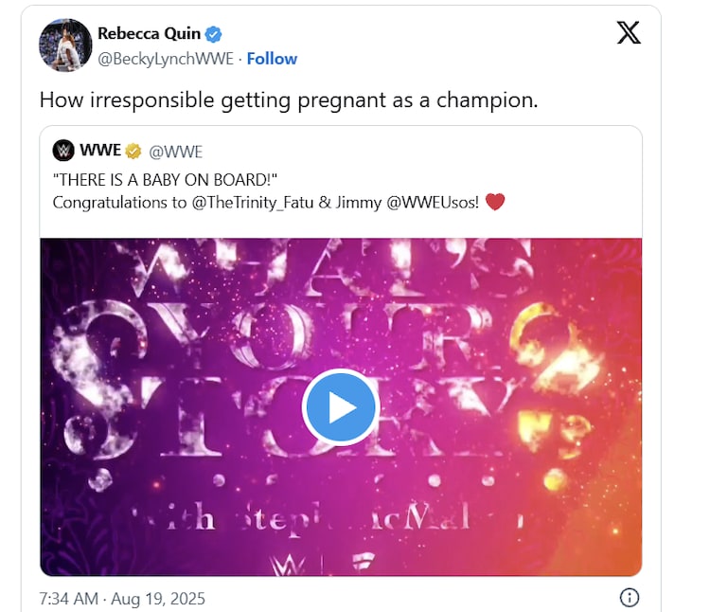Click the 7:34 AM Aug 19 timestamp
Screen dimensions: 710x612
pyautogui.click(x=123, y=599)
